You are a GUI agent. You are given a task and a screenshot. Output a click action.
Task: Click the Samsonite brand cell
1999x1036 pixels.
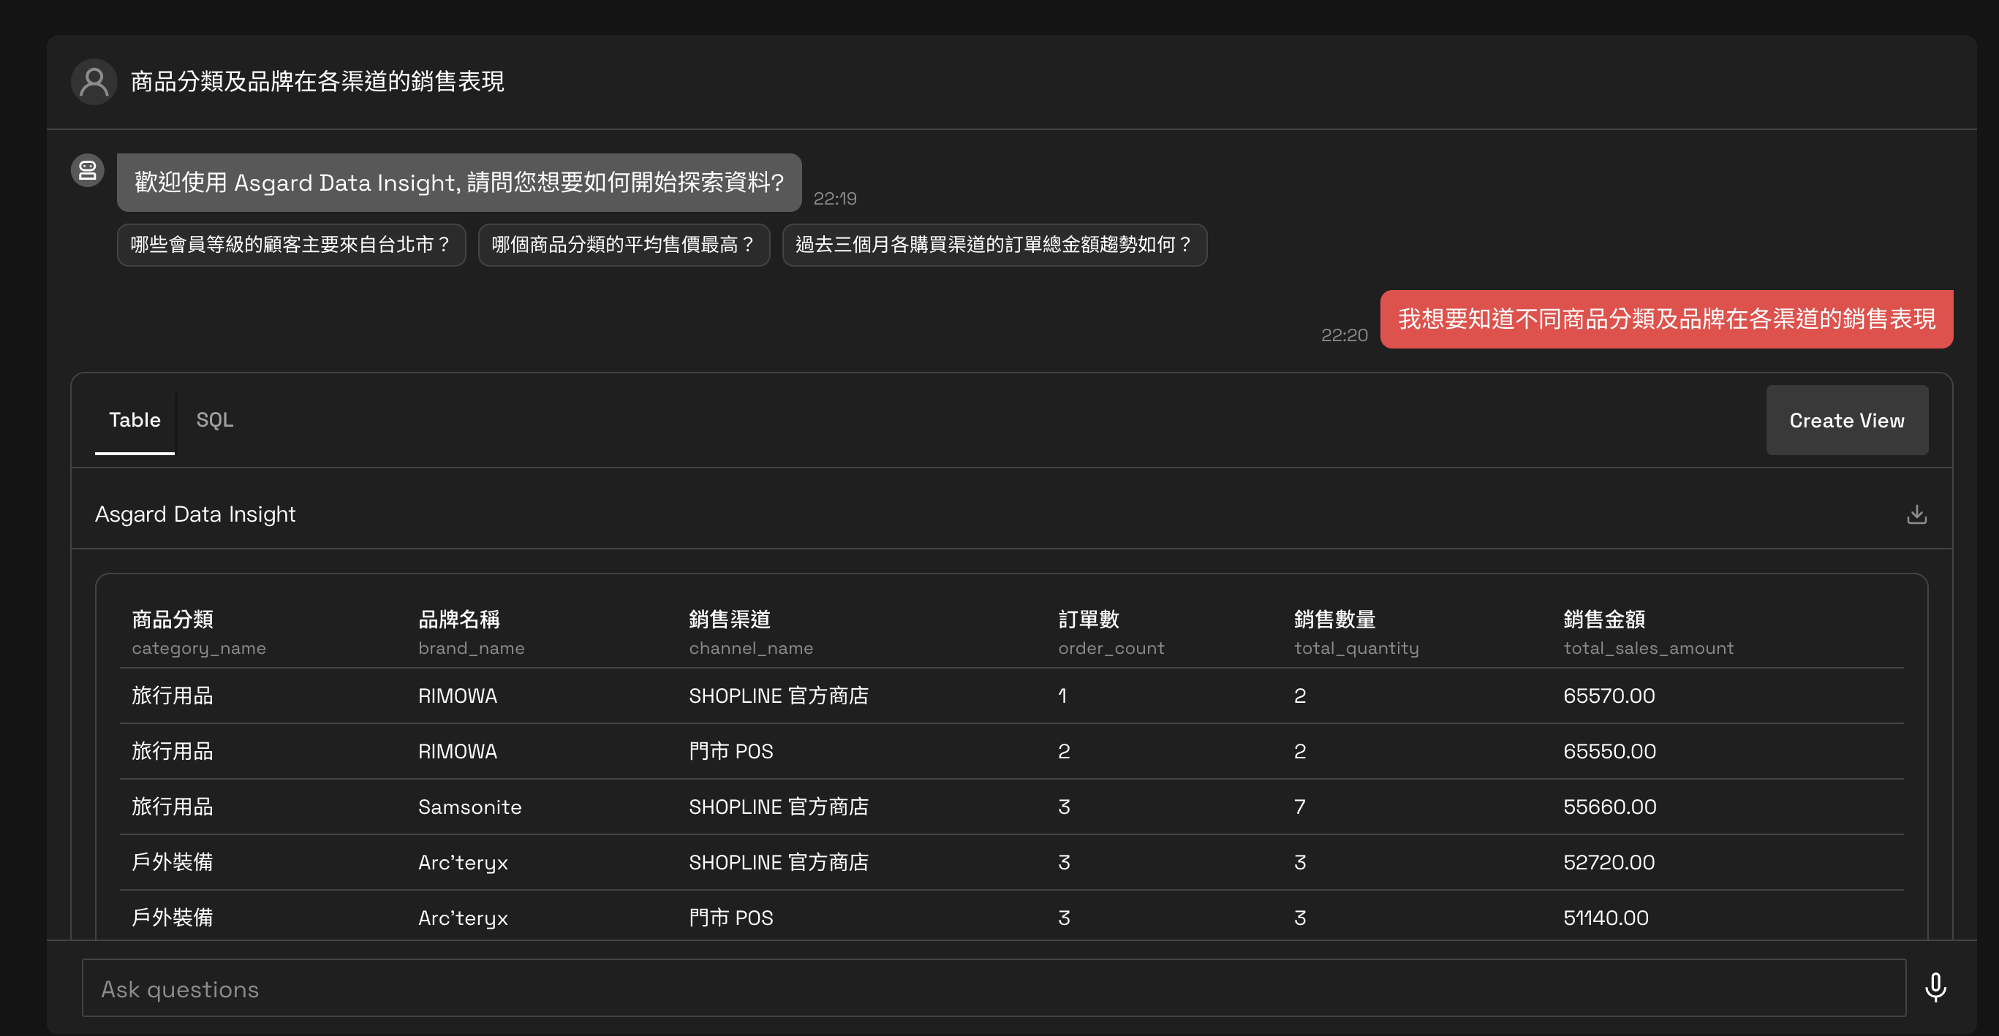469,807
